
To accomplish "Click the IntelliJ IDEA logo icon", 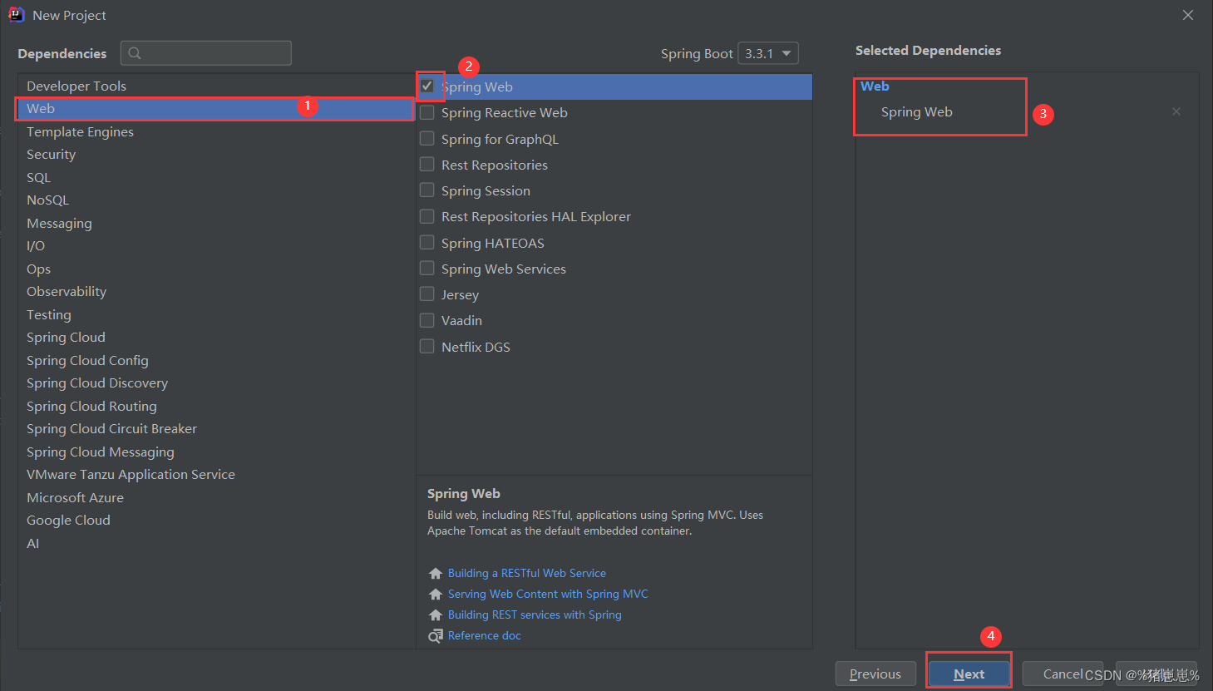I will click(16, 14).
